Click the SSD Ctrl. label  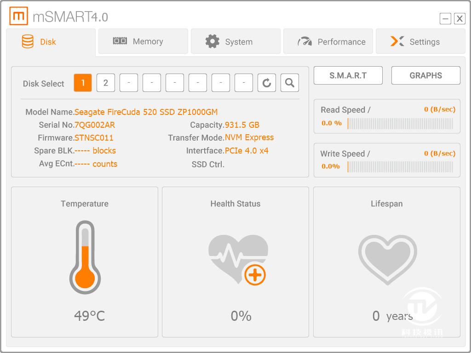click(x=208, y=164)
